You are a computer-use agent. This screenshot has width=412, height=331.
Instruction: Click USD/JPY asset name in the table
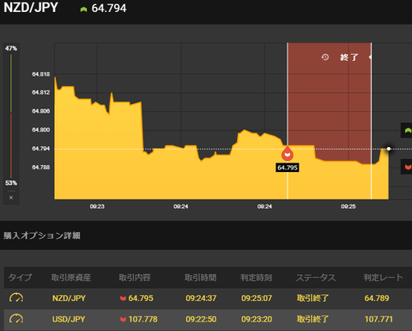point(69,319)
